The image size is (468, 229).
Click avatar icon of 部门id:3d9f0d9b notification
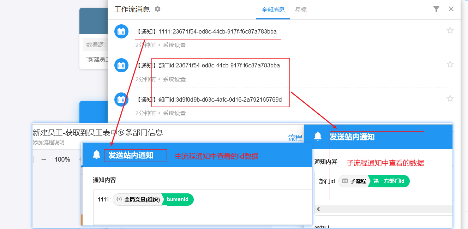pos(121,100)
